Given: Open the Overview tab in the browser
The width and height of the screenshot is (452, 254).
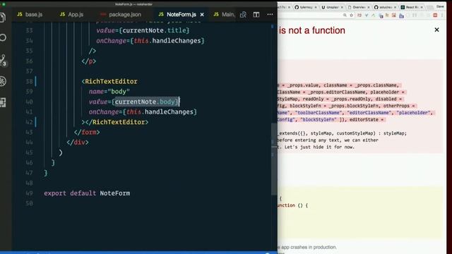Looking at the screenshot, I should 359,7.
